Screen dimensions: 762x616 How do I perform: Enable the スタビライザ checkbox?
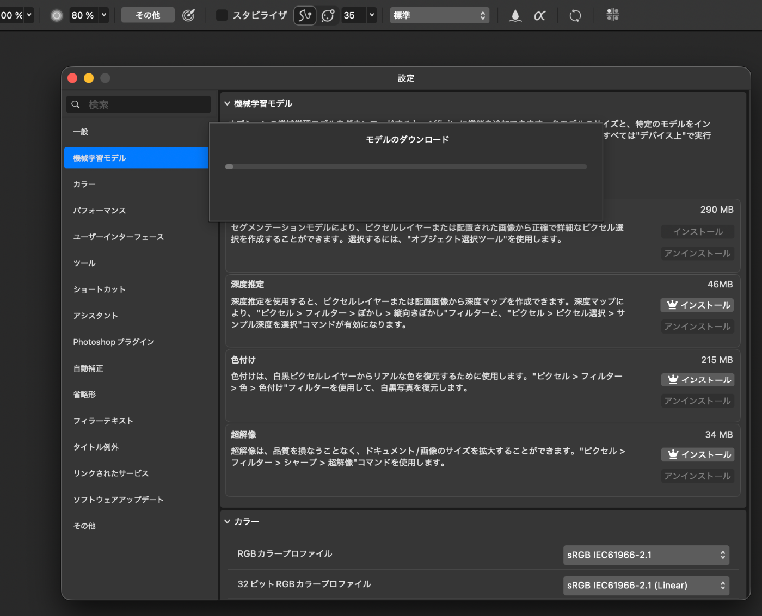coord(222,15)
